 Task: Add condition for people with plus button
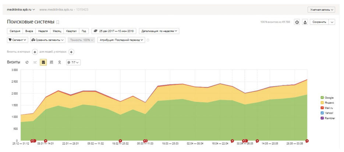coord(71,52)
